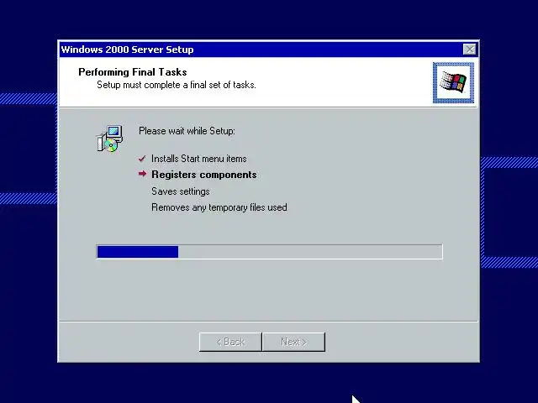The image size is (538, 403).
Task: Click 'Removes any temporary files used' text
Action: pyautogui.click(x=219, y=207)
